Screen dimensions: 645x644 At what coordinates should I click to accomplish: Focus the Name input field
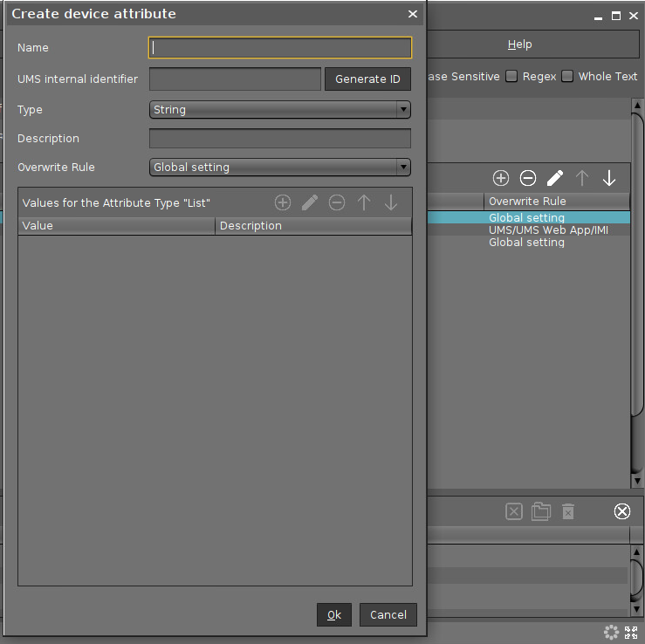[x=279, y=48]
